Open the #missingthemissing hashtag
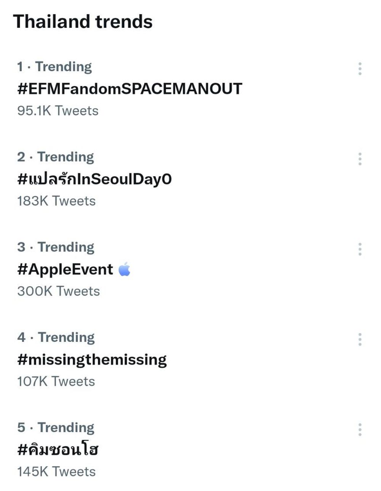 click(x=92, y=360)
